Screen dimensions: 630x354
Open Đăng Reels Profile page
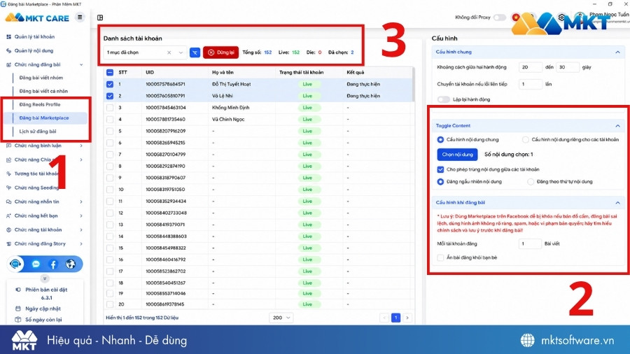coord(40,104)
